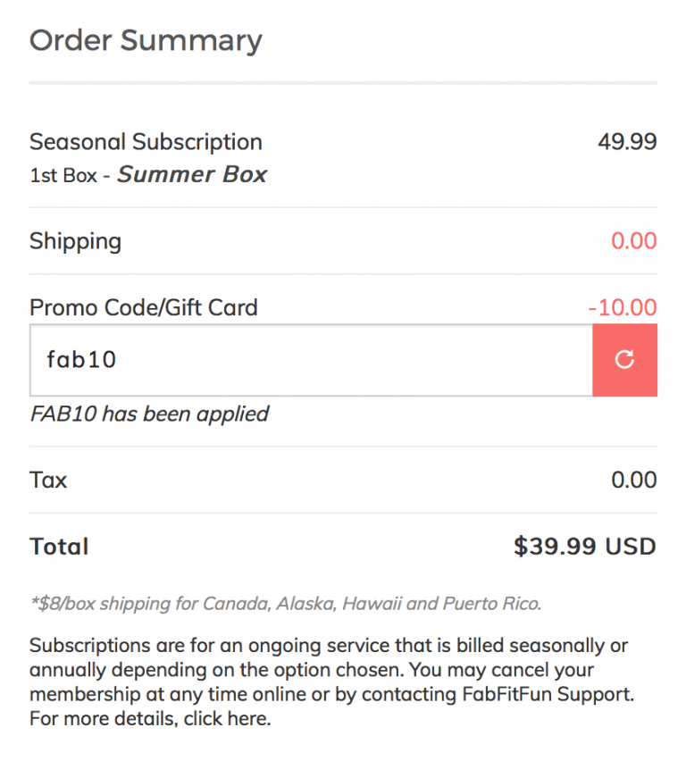Select the Tax label

coord(48,481)
